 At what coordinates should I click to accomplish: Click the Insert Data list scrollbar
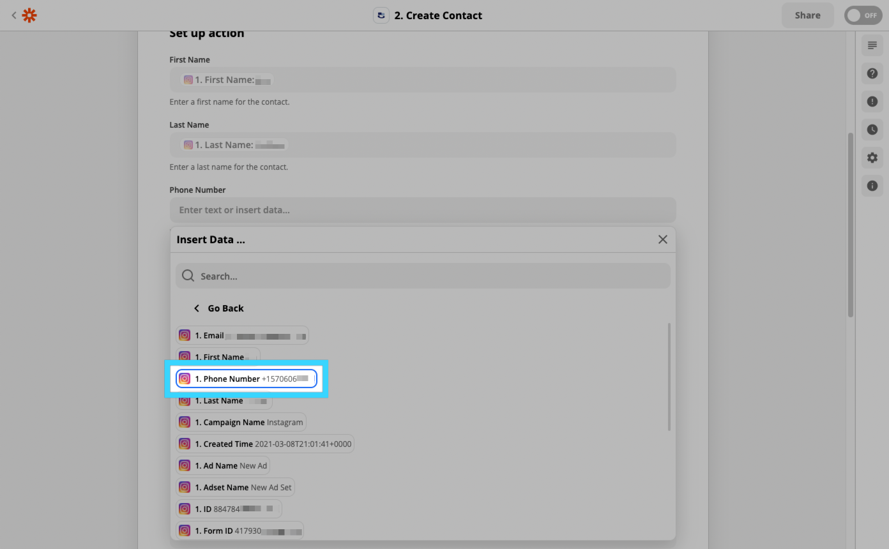point(669,377)
